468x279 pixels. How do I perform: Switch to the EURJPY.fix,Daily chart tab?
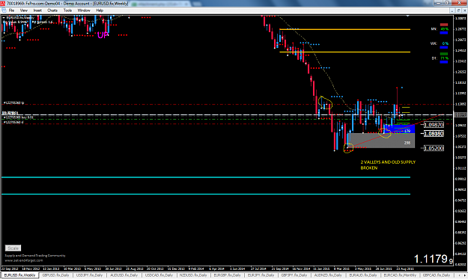point(261,275)
